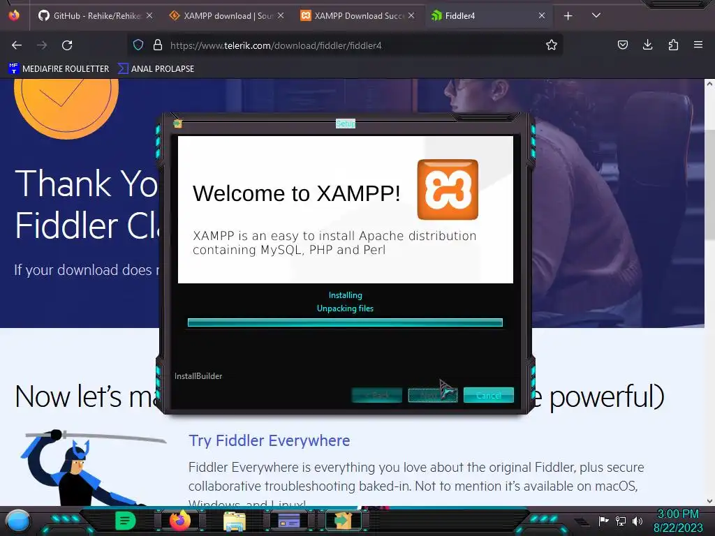715x536 pixels.
Task: Click the Firefox logo beside the tab strip
Action: point(14,15)
